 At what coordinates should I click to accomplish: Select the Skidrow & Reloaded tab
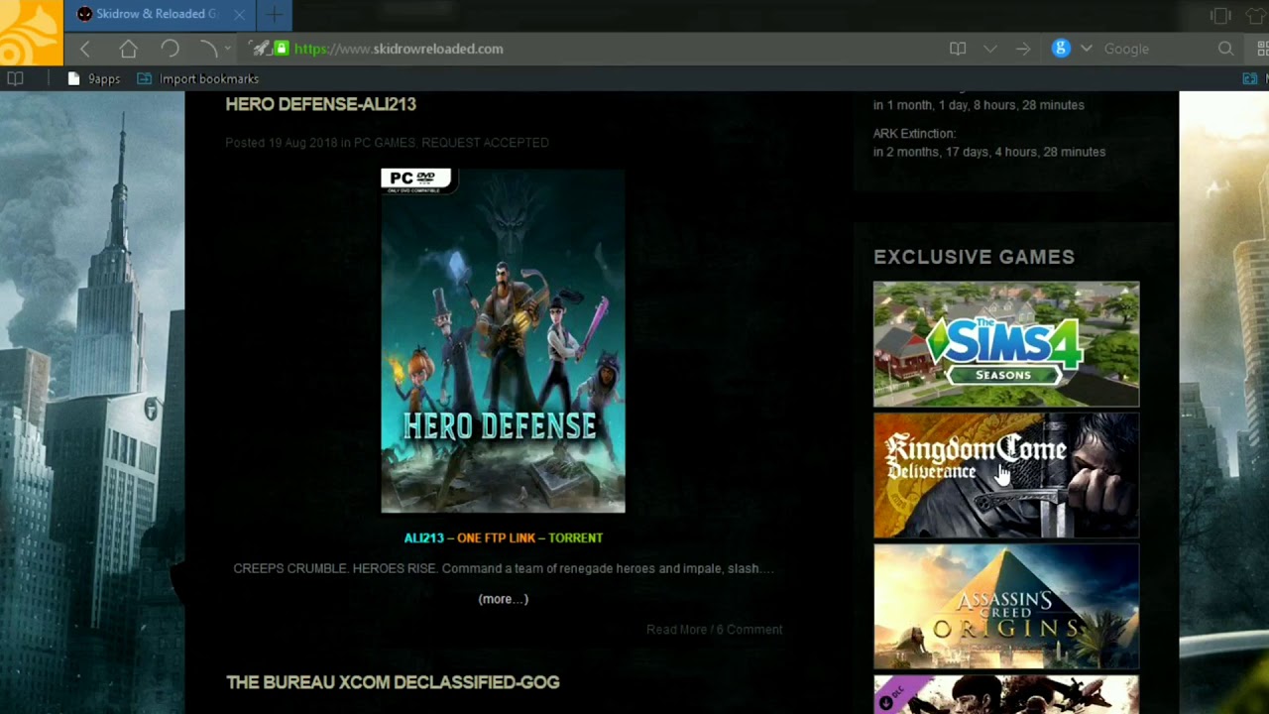pyautogui.click(x=159, y=14)
